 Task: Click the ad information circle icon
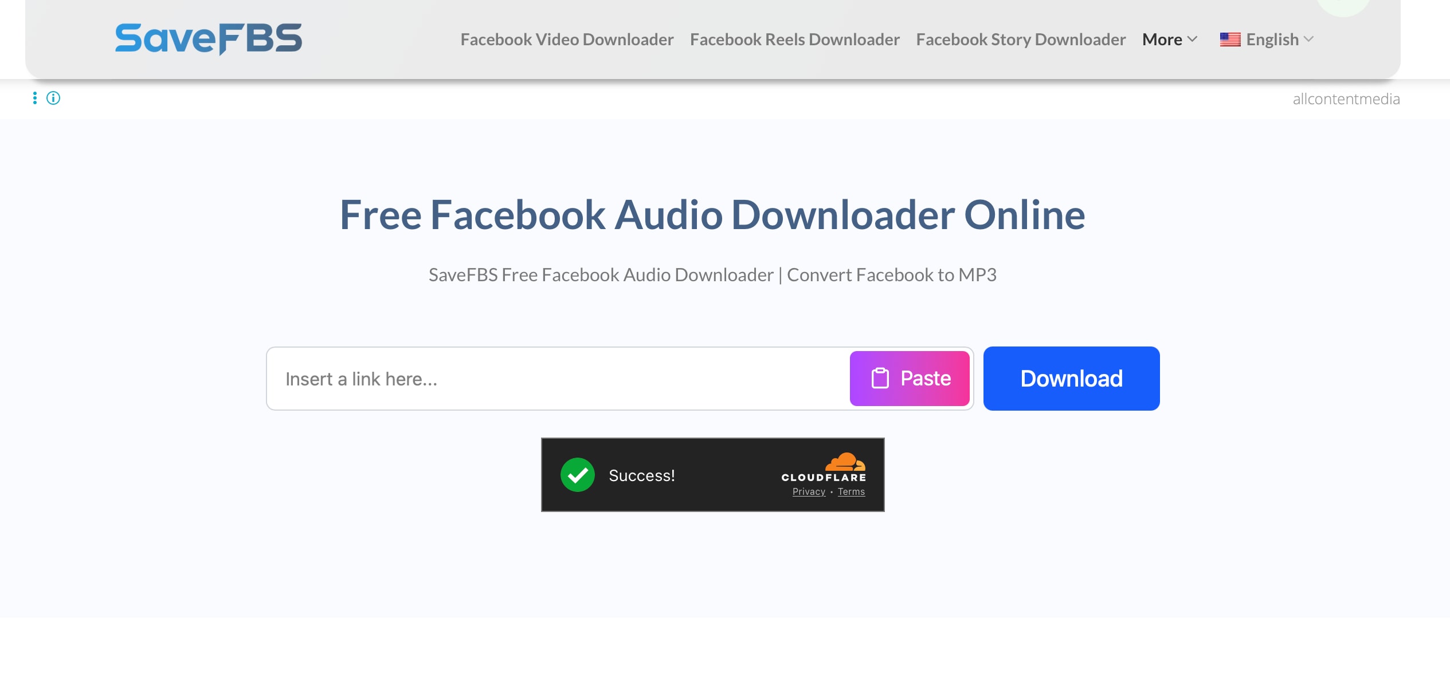pyautogui.click(x=54, y=98)
